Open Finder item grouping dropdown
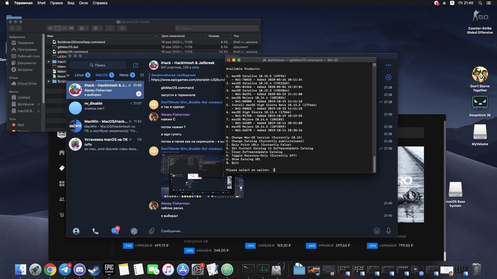Image resolution: width=497 pixels, height=279 pixels. [83, 28]
